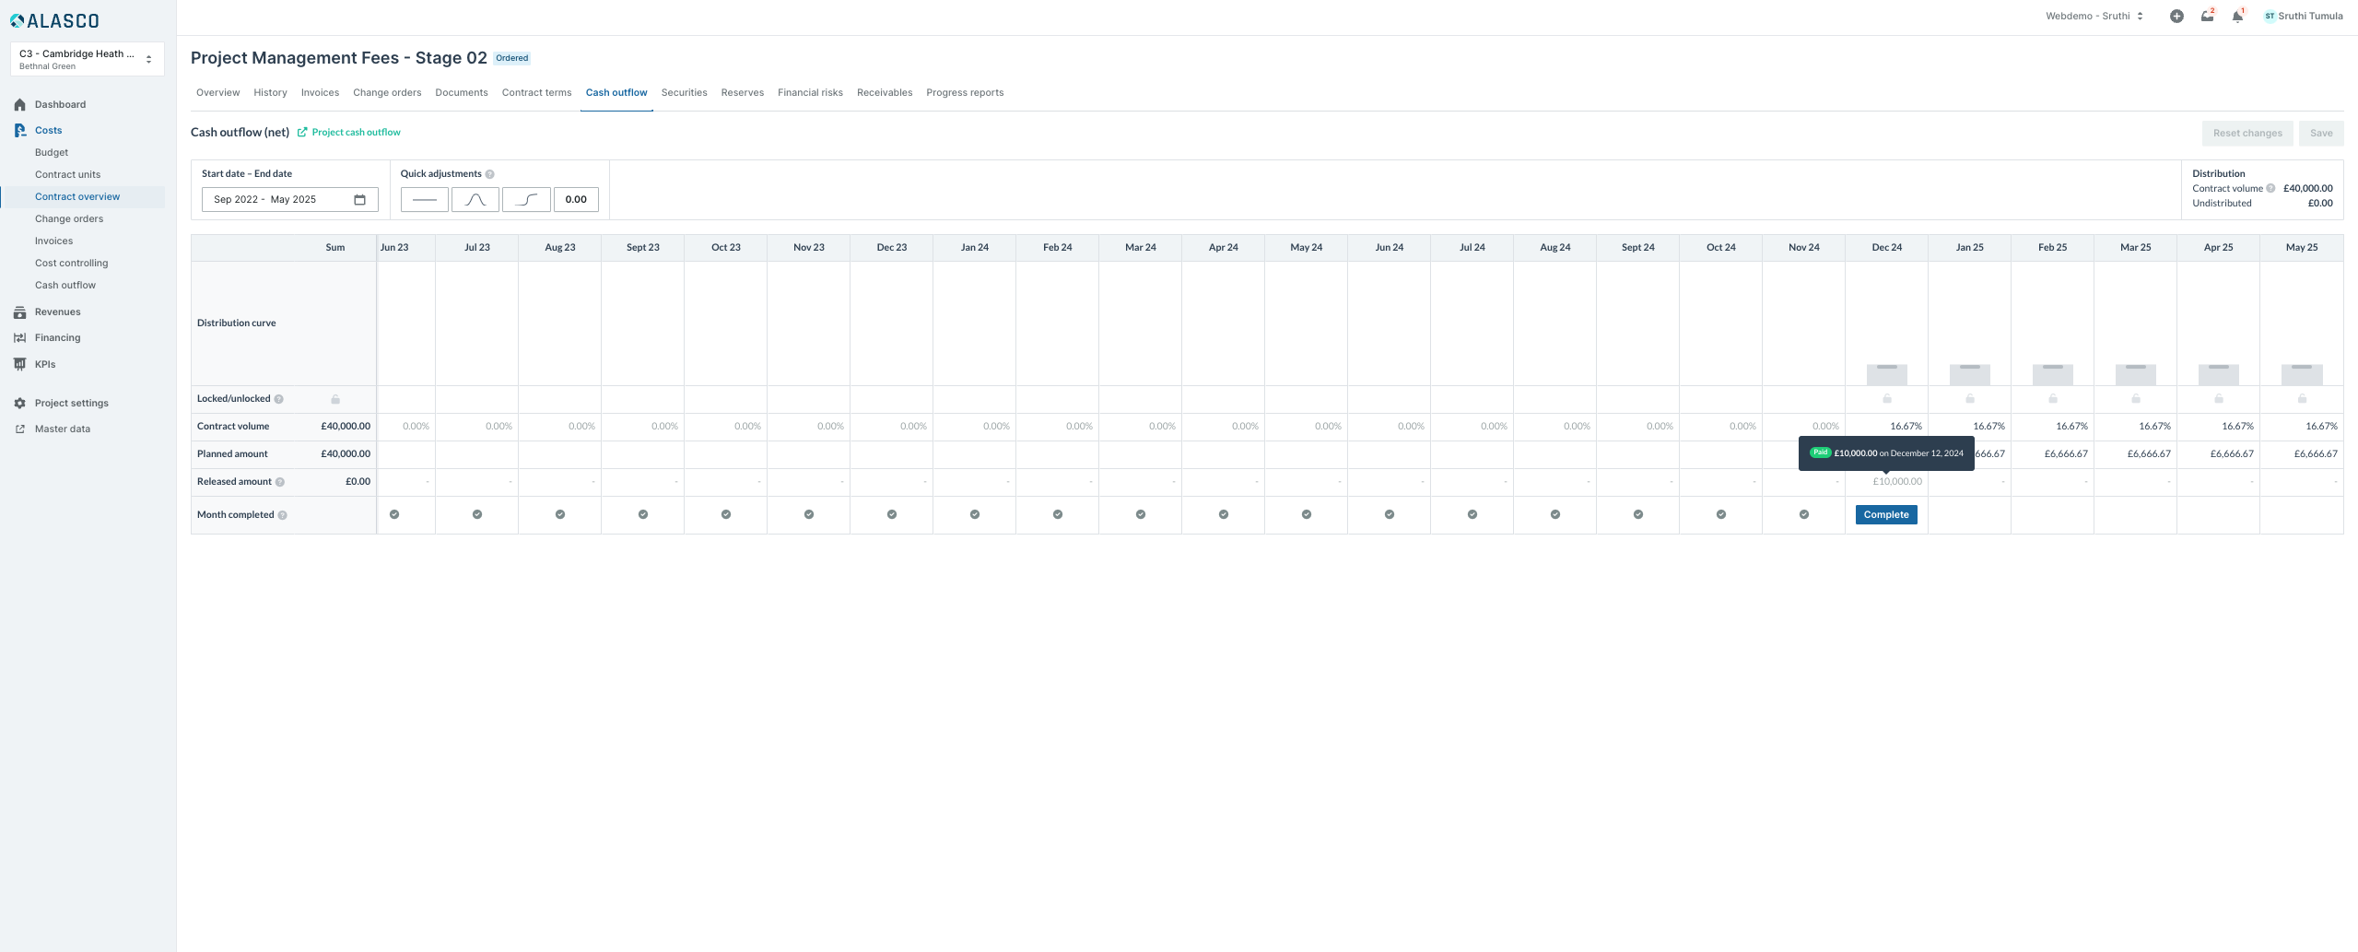Toggle the lock for May 25 column

(x=2302, y=399)
